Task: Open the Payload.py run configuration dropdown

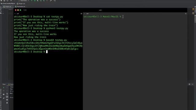Action: [24, 1]
